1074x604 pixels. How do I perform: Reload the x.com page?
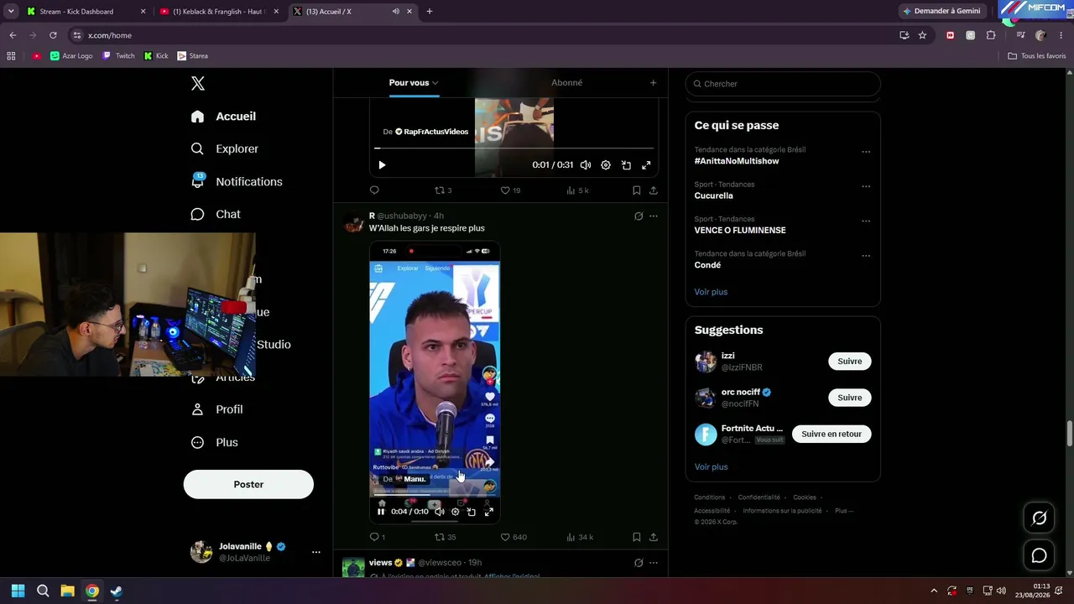coord(53,35)
